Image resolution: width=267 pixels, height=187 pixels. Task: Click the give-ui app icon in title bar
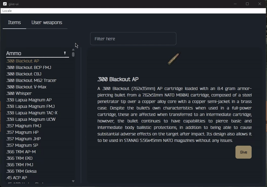[x=5, y=4]
